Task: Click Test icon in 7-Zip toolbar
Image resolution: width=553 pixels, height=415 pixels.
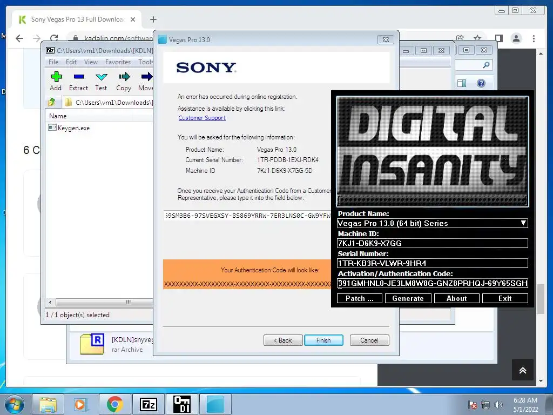Action: pyautogui.click(x=101, y=81)
